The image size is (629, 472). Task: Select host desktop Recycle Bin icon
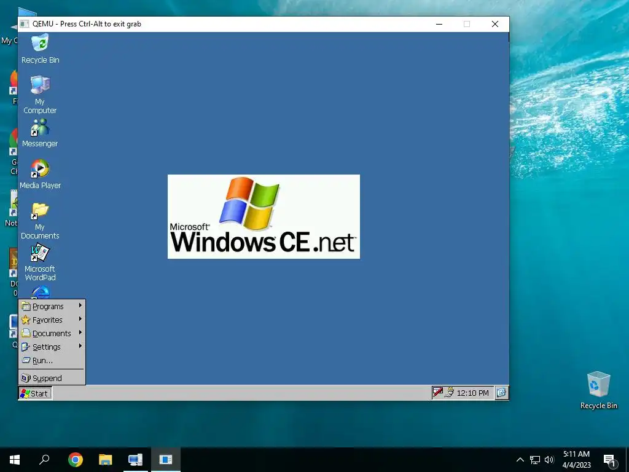click(x=598, y=390)
